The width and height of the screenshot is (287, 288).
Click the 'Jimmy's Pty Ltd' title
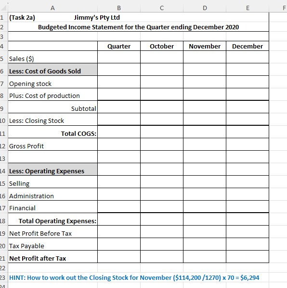(97, 18)
